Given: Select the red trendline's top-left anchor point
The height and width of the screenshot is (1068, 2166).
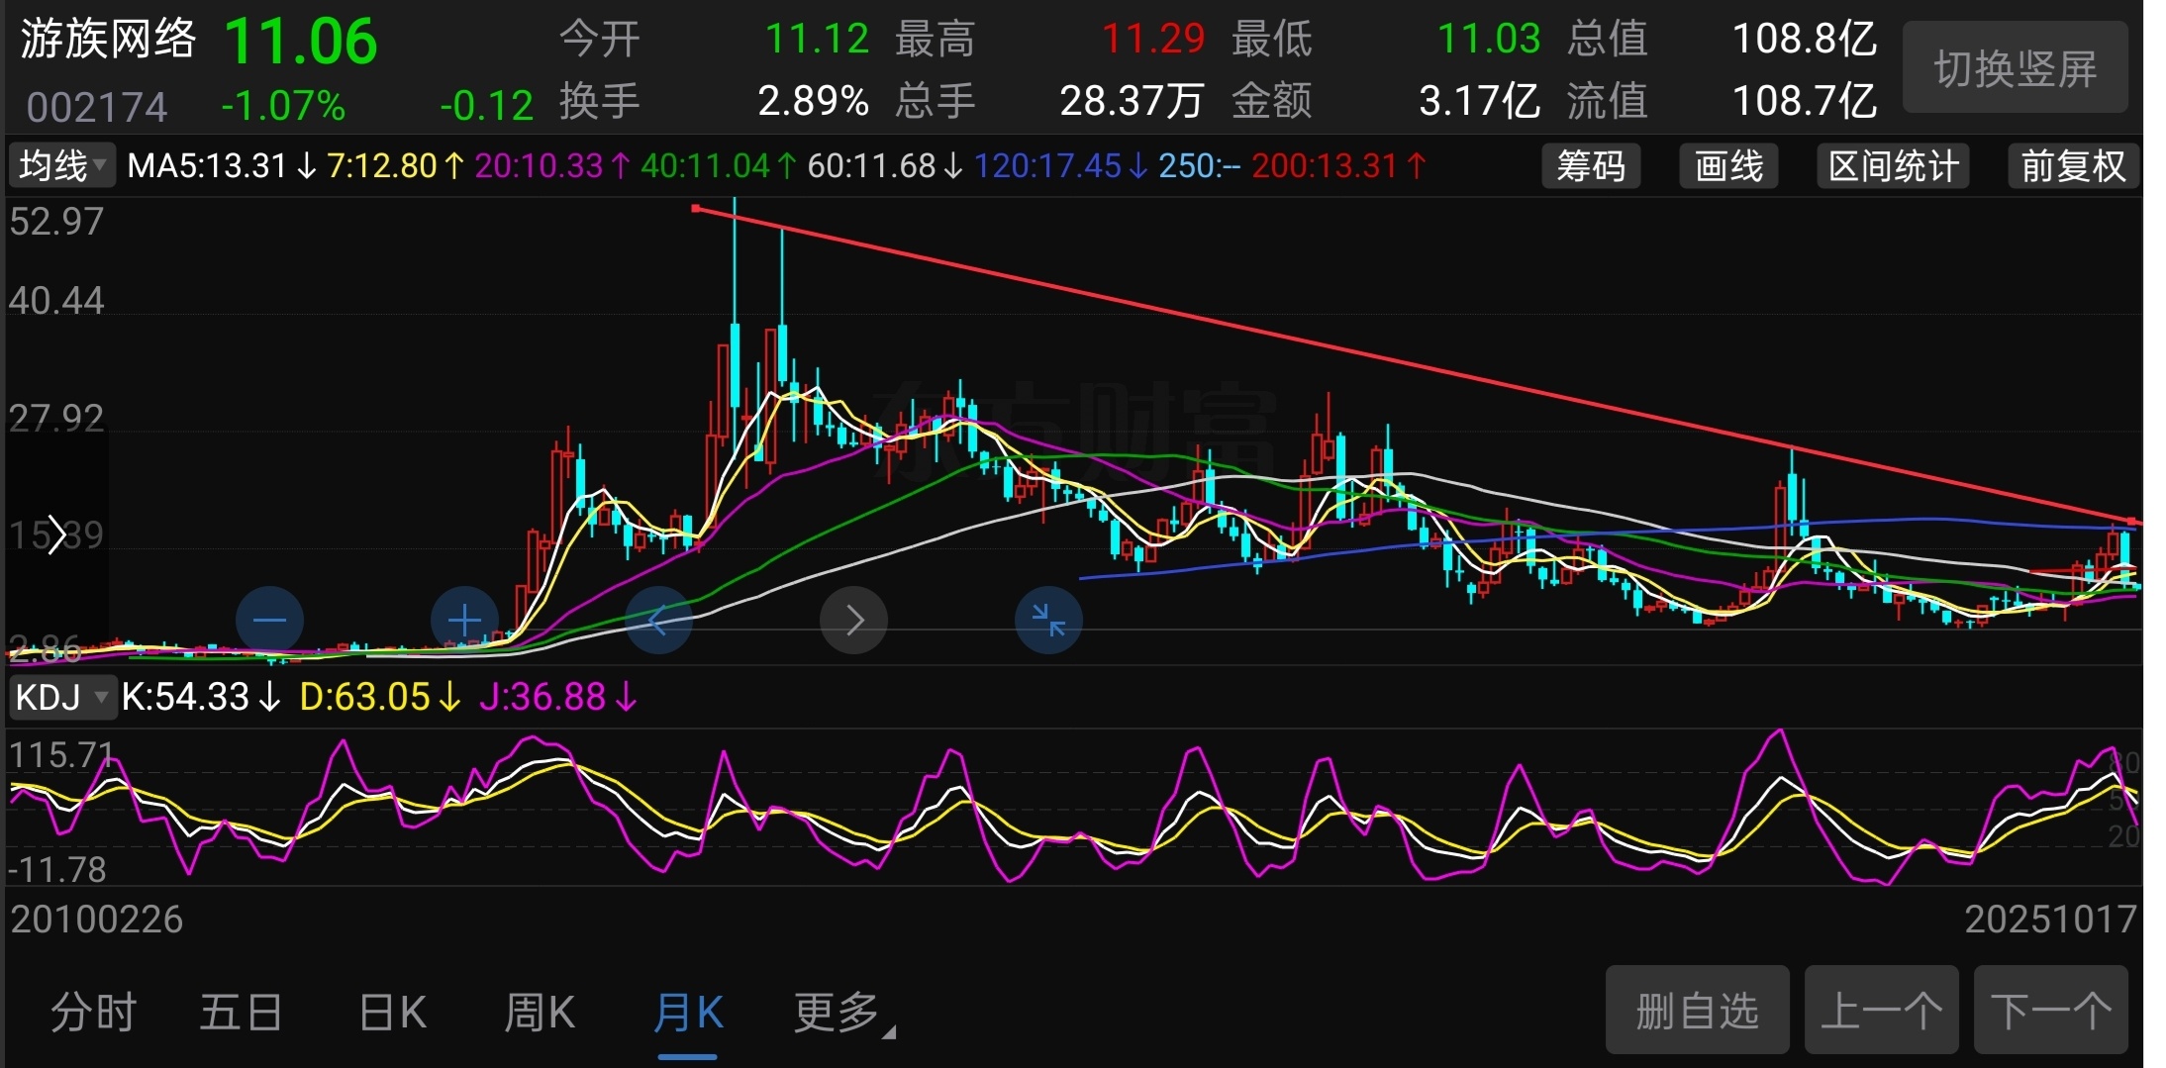Looking at the screenshot, I should point(696,208).
